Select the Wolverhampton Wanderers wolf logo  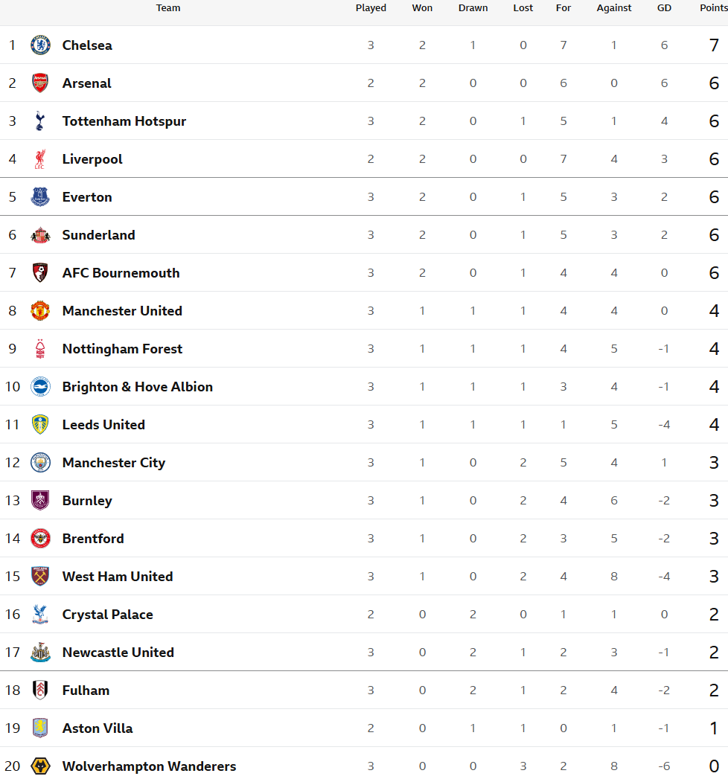(40, 766)
